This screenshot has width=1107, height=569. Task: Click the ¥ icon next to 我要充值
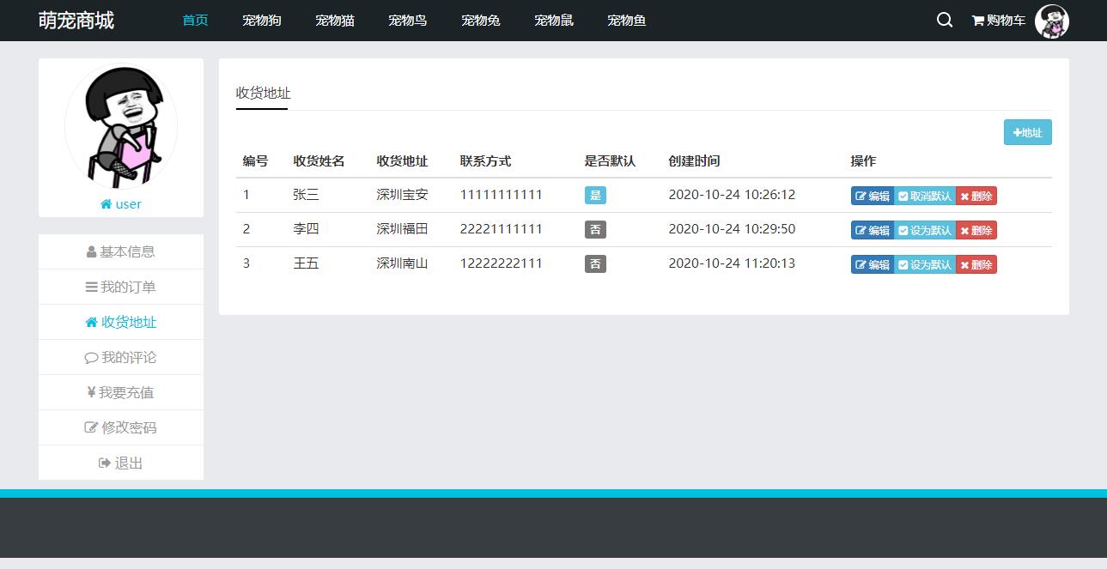point(92,392)
